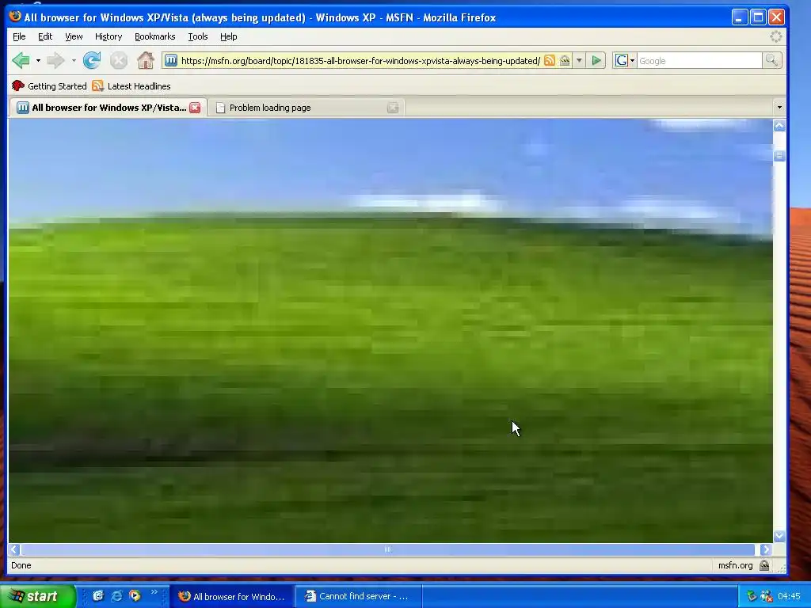Click the status bar padlock icon
Image resolution: width=811 pixels, height=608 pixels.
click(764, 565)
